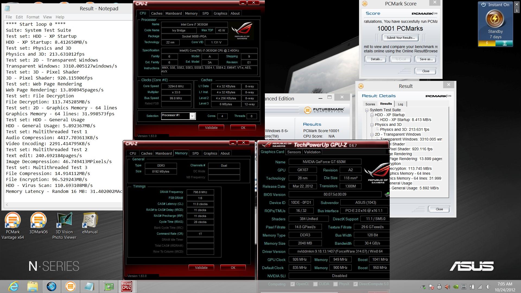This screenshot has height=293, width=521.
Task: Click the View menu in Notepad
Action: [47, 17]
